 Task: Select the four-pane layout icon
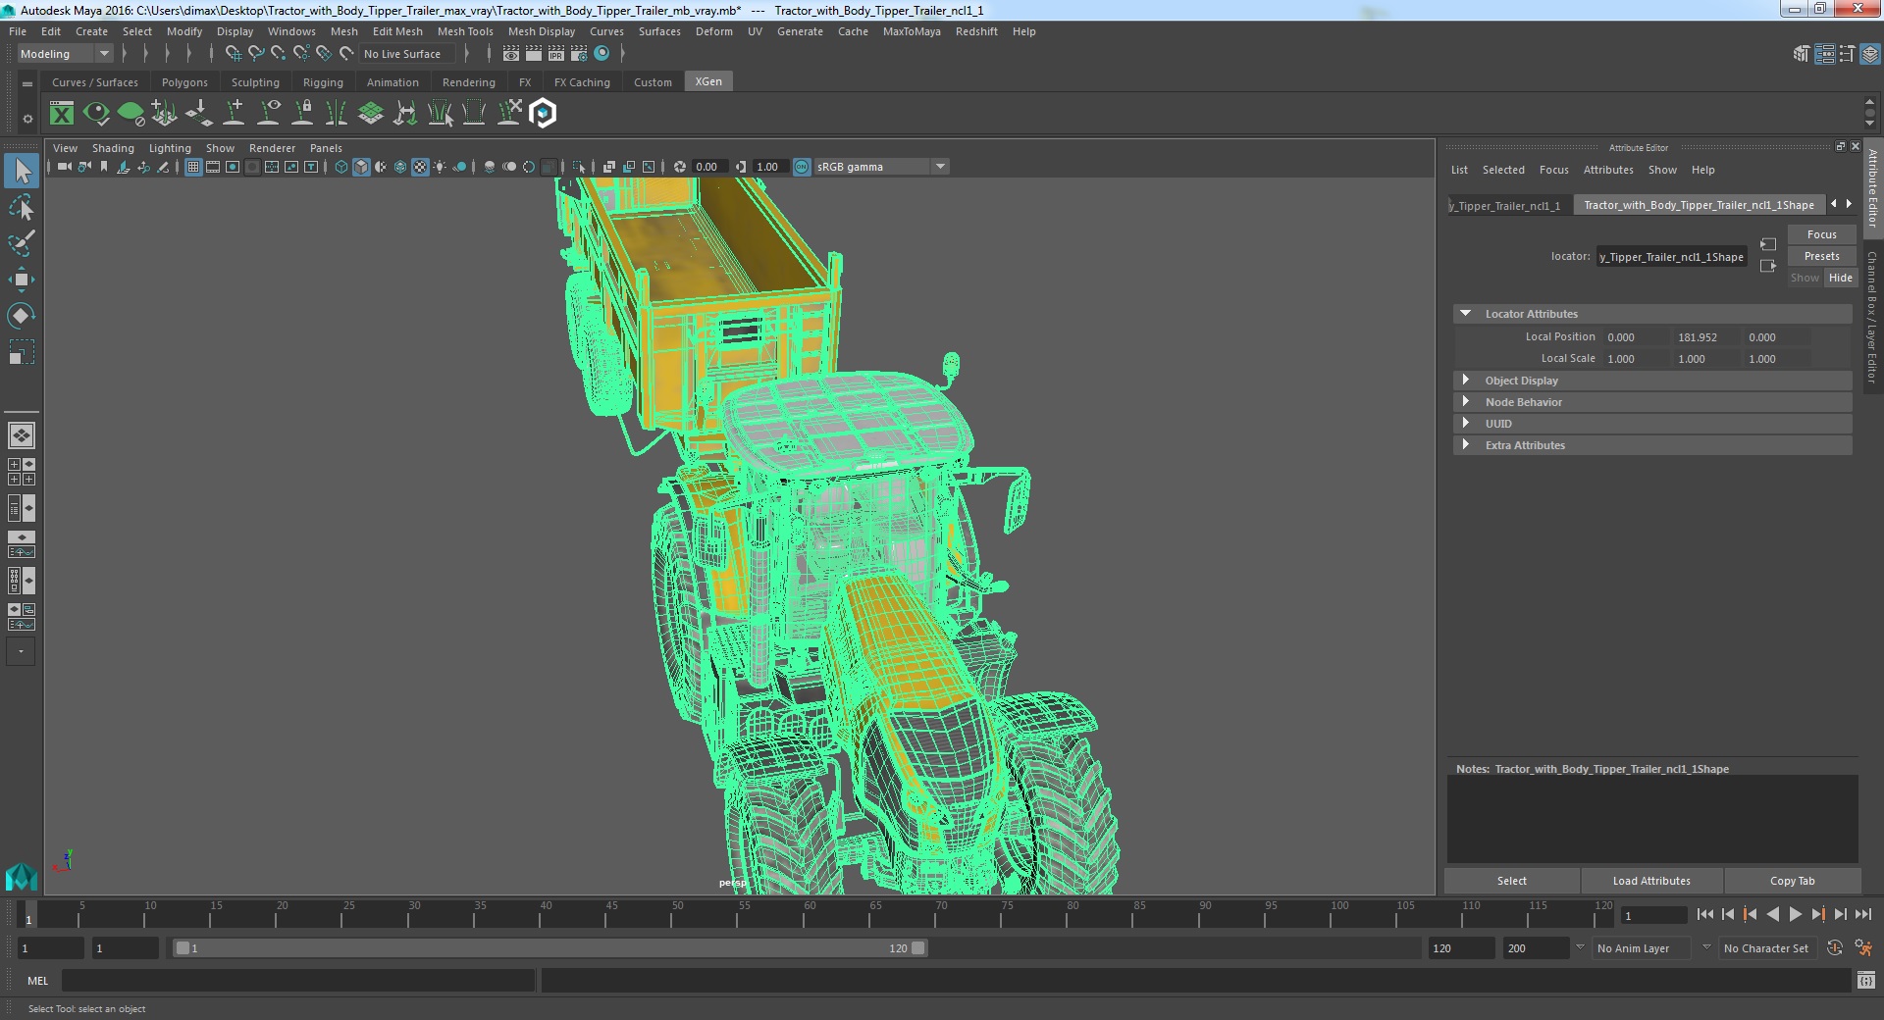tap(22, 472)
